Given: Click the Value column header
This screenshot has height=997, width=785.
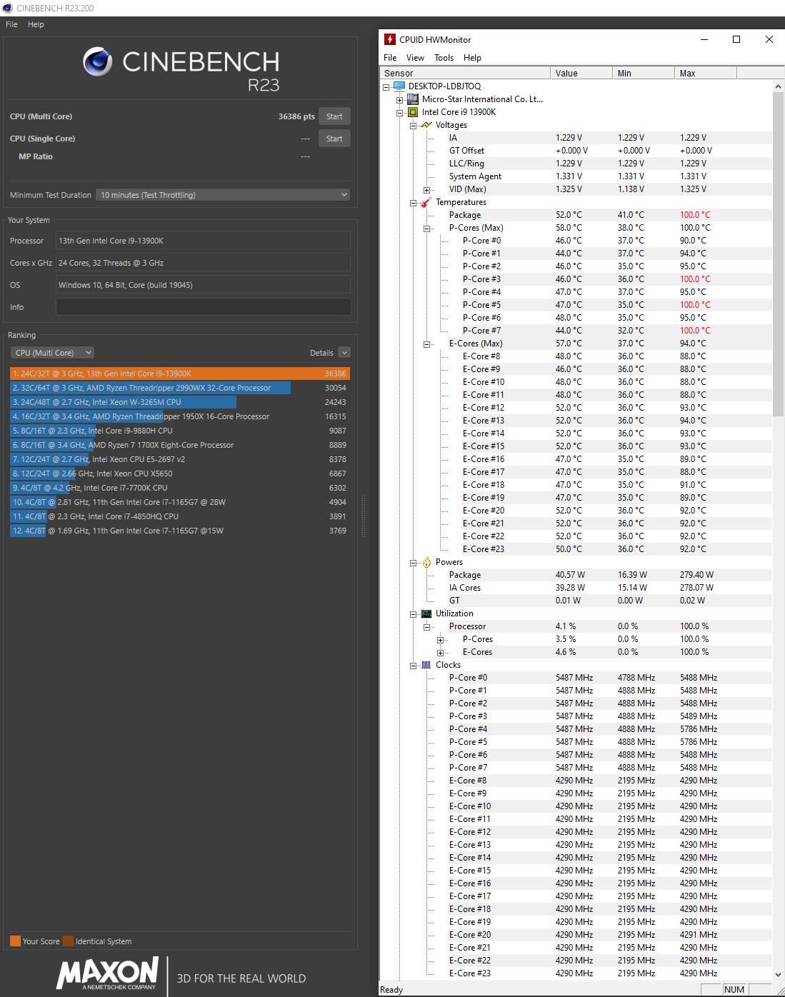Looking at the screenshot, I should [x=581, y=73].
